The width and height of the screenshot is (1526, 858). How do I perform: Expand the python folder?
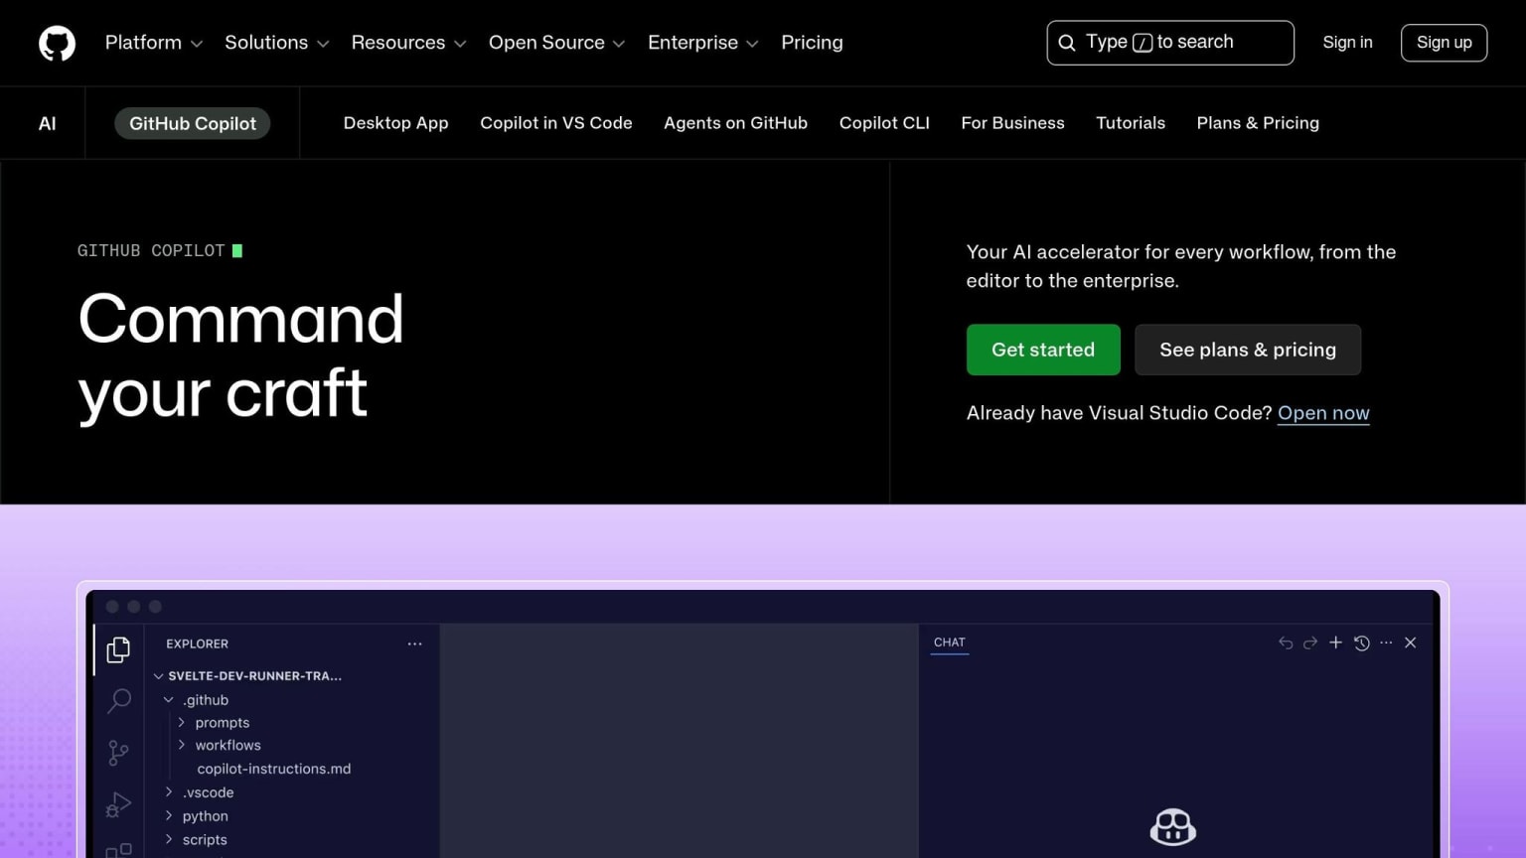pos(197,816)
